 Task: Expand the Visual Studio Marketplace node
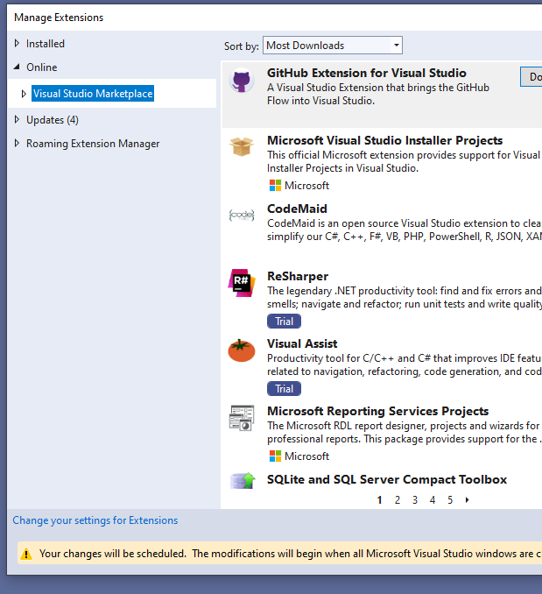[25, 94]
